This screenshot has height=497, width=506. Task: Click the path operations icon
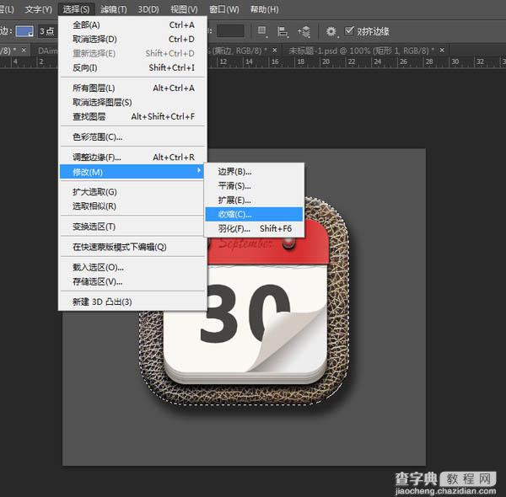coord(262,31)
